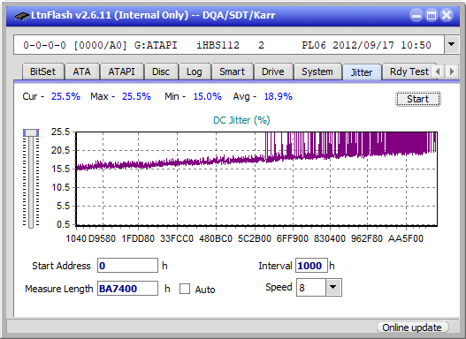
Task: Click the Online update button
Action: 411,328
